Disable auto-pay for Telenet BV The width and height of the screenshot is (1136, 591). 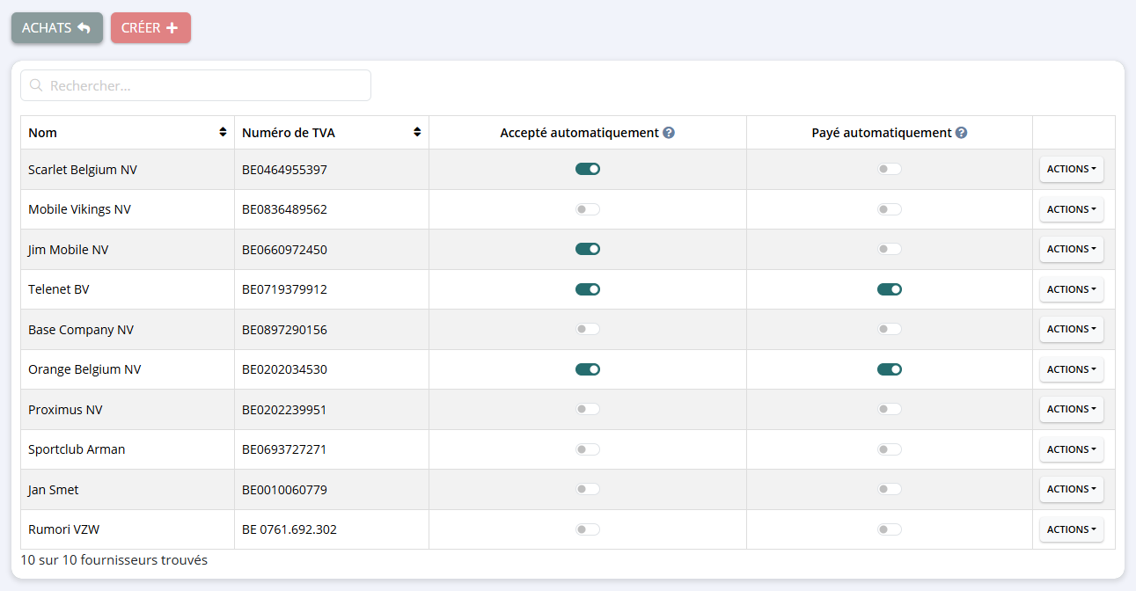pyautogui.click(x=890, y=289)
